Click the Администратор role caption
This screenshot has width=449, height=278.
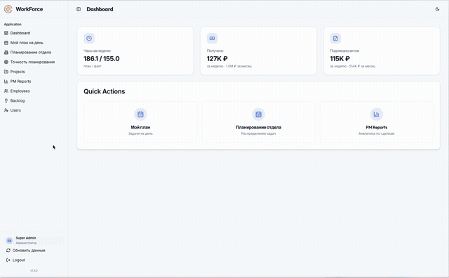(26, 243)
